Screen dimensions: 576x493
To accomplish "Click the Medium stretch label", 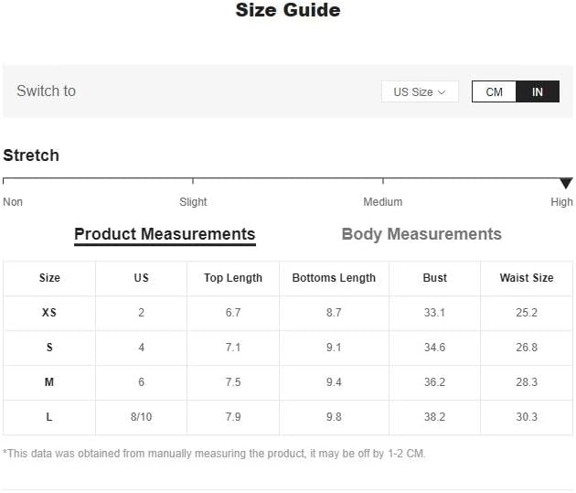I will click(x=383, y=202).
